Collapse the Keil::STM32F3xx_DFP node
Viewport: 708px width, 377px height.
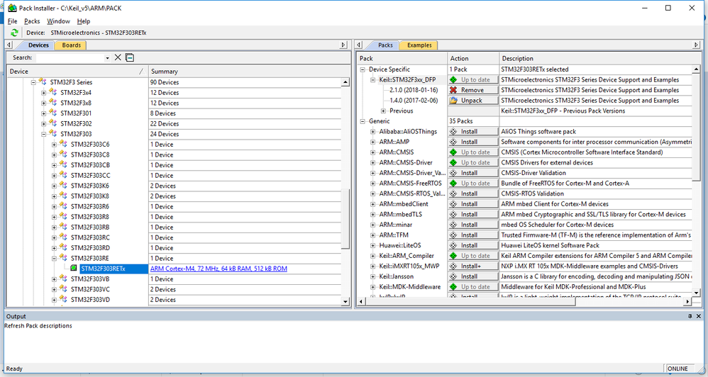[x=373, y=80]
